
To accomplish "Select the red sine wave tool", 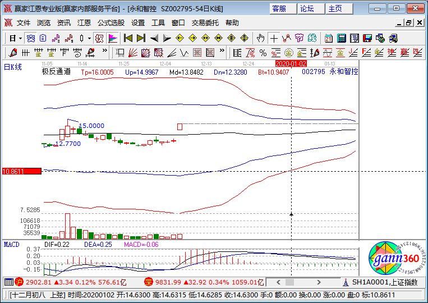I will pyautogui.click(x=328, y=52).
